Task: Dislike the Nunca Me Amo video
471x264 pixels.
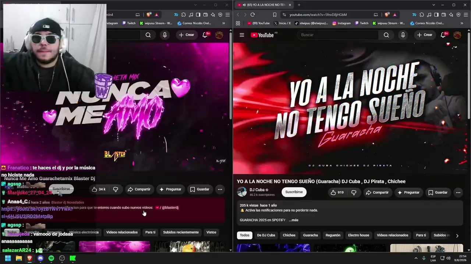Action: tap(116, 189)
